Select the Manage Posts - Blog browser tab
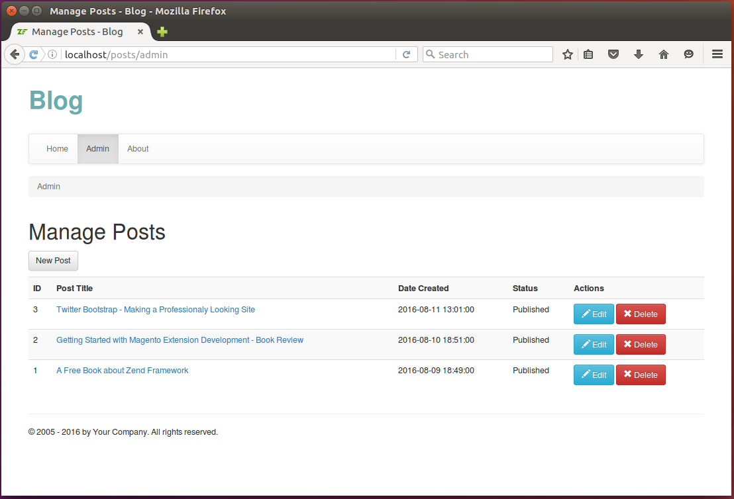734x499 pixels. pyautogui.click(x=81, y=32)
